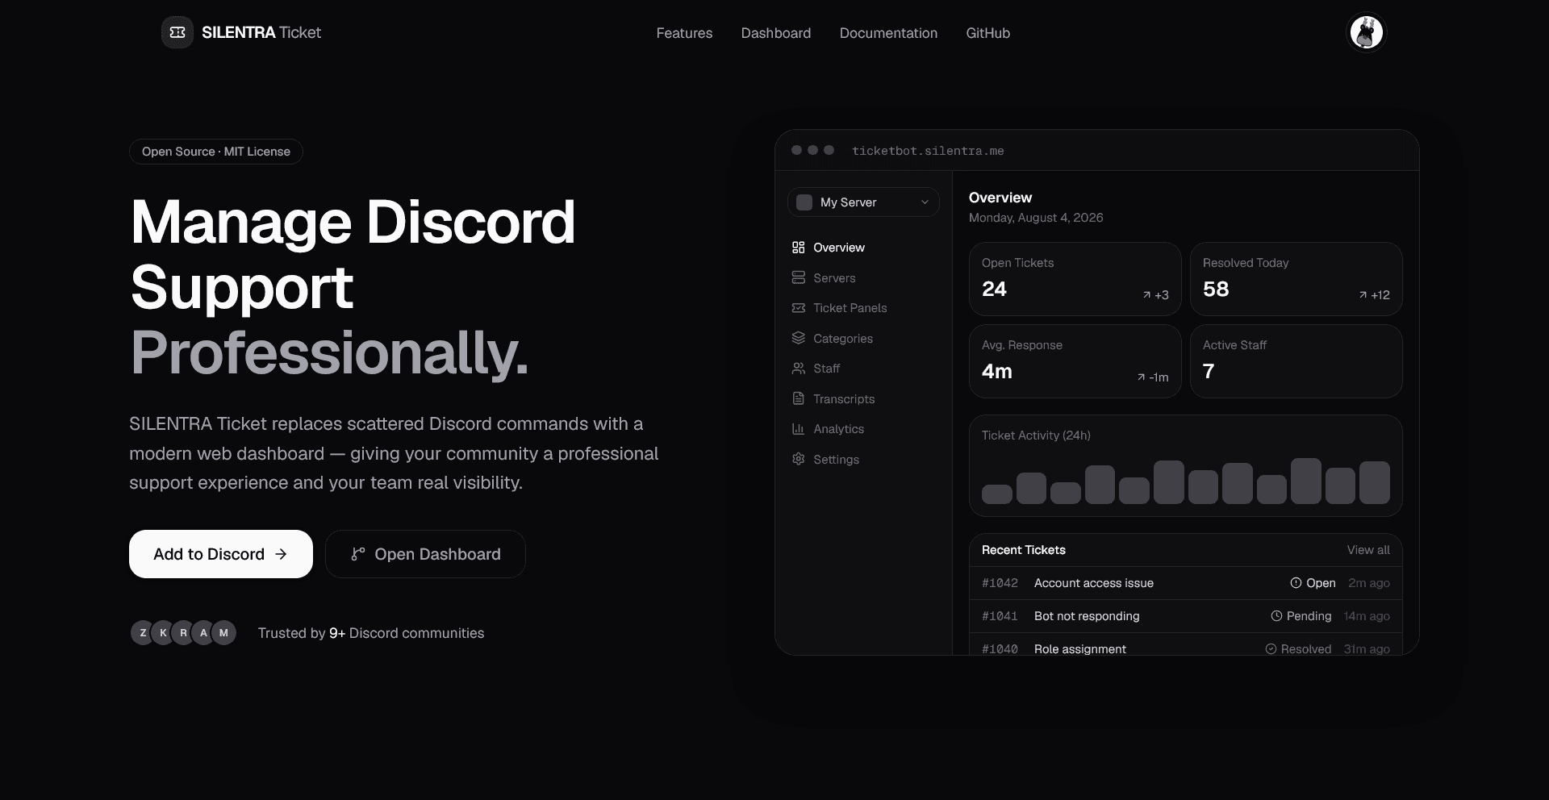Click the Trusted by 9+ Discord communities text
This screenshot has height=800, width=1549.
(371, 633)
